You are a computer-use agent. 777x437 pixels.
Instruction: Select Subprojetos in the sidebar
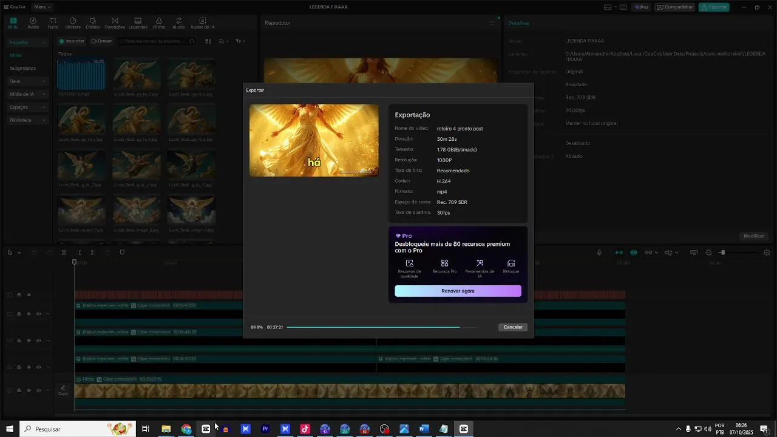[23, 69]
